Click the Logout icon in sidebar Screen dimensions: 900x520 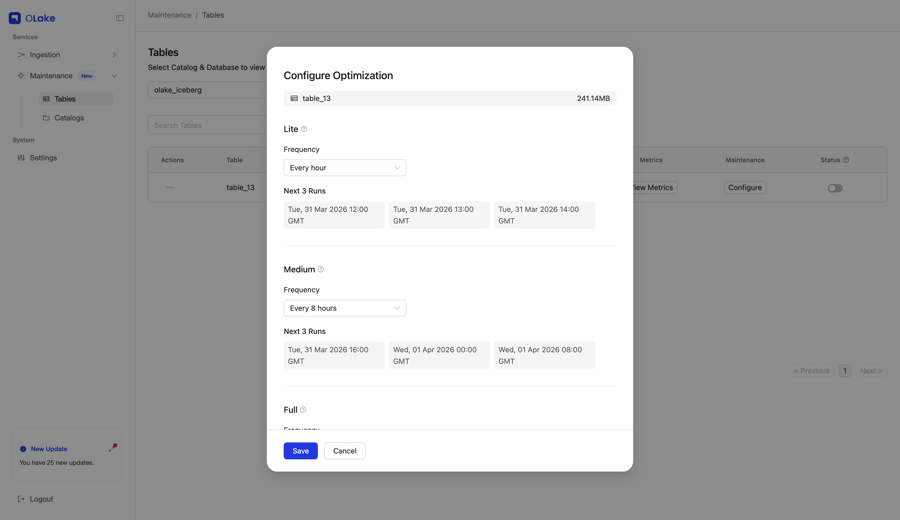[21, 499]
